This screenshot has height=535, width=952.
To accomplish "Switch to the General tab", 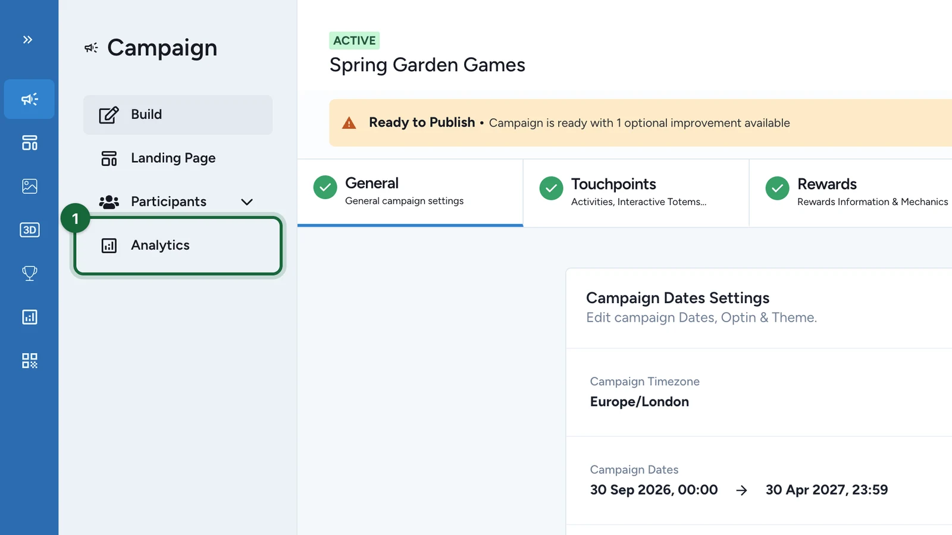I will coord(410,192).
